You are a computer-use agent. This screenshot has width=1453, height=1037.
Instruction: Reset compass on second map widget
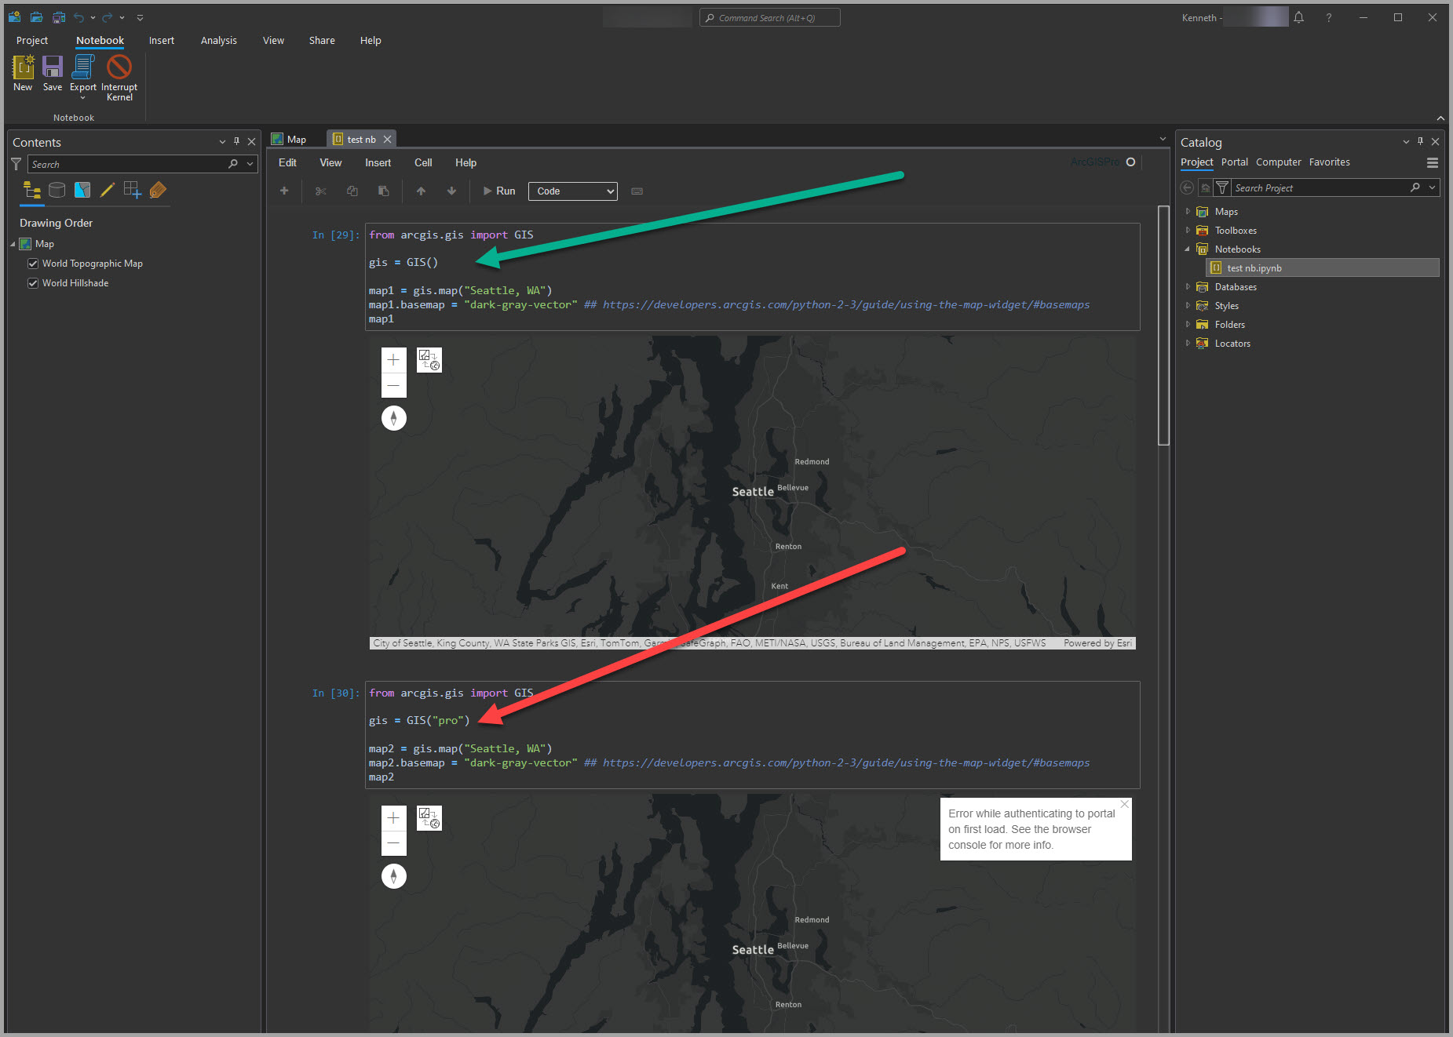394,876
